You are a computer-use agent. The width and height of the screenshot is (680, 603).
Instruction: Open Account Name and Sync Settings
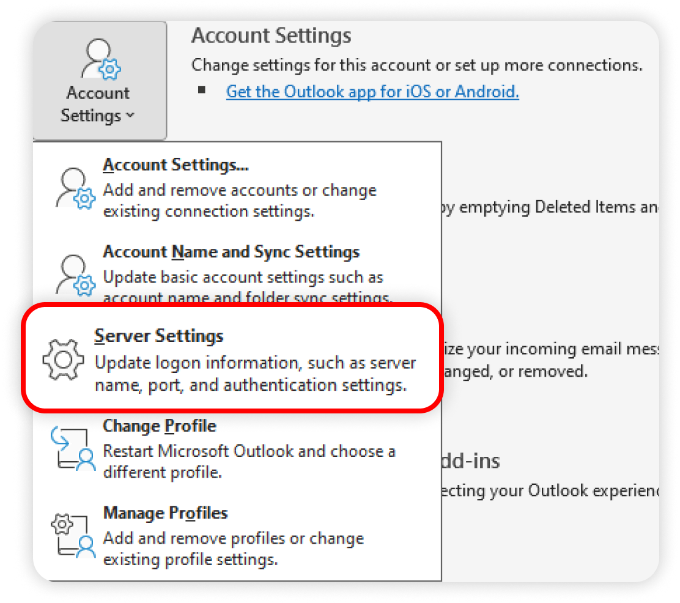pos(231,252)
